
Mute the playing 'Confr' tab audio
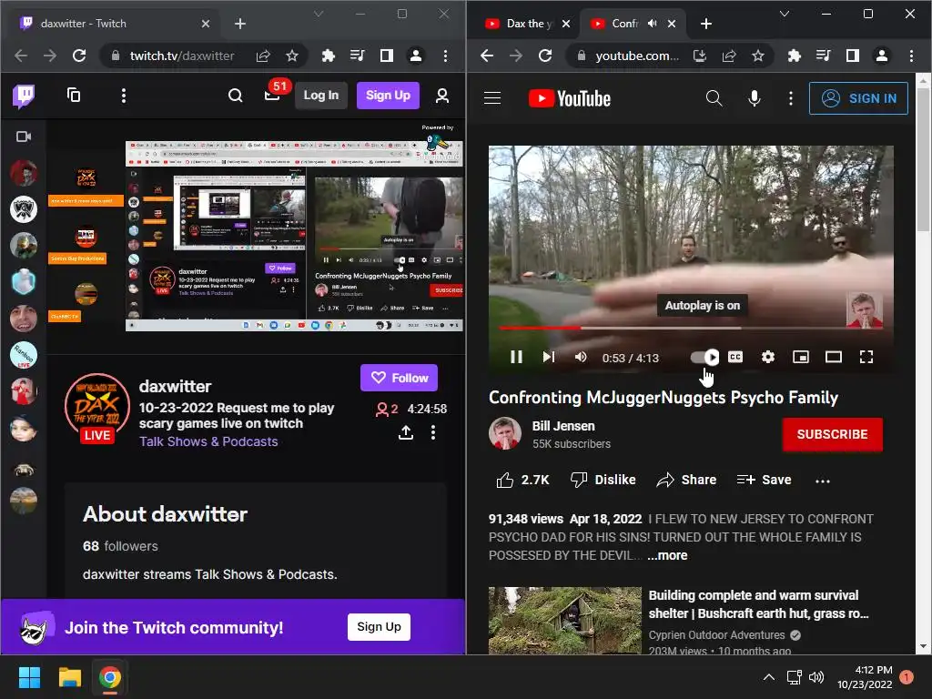(x=652, y=23)
